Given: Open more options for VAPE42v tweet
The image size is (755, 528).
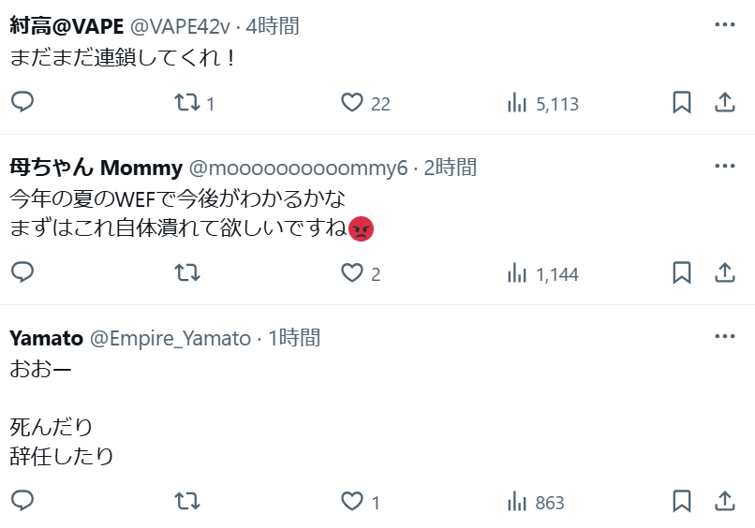Looking at the screenshot, I should pos(725,24).
